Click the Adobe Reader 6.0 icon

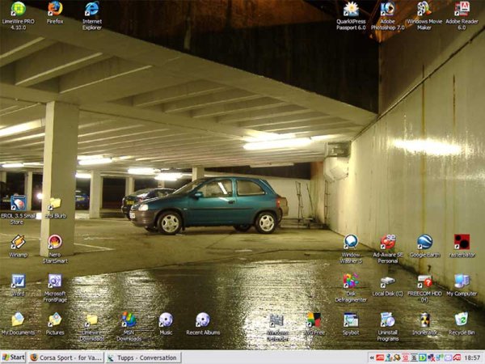(x=462, y=10)
